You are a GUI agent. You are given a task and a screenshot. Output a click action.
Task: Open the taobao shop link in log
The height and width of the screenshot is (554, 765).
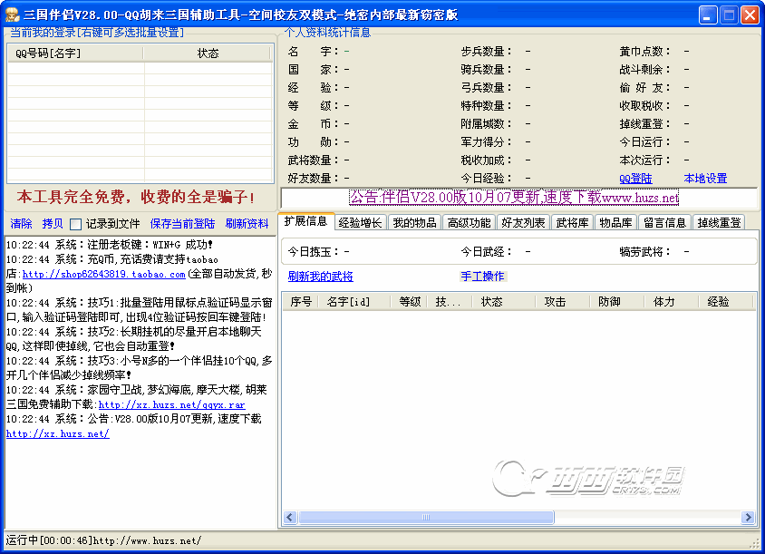point(103,274)
